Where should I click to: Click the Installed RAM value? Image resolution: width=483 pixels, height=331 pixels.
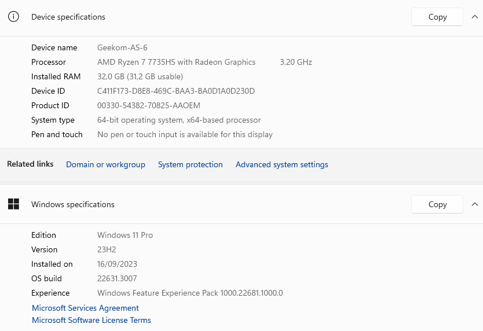[140, 76]
